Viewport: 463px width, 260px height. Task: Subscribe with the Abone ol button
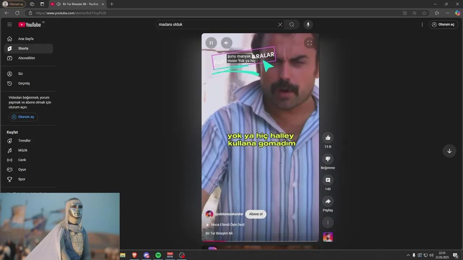256,214
